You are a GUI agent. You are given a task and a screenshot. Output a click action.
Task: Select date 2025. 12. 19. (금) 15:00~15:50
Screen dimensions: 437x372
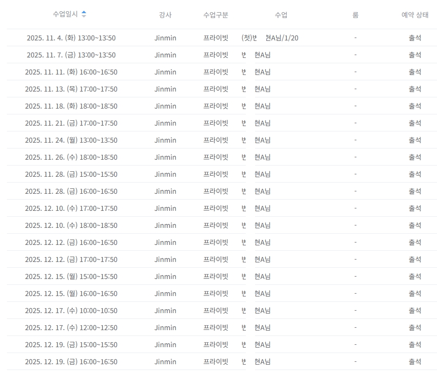71,345
